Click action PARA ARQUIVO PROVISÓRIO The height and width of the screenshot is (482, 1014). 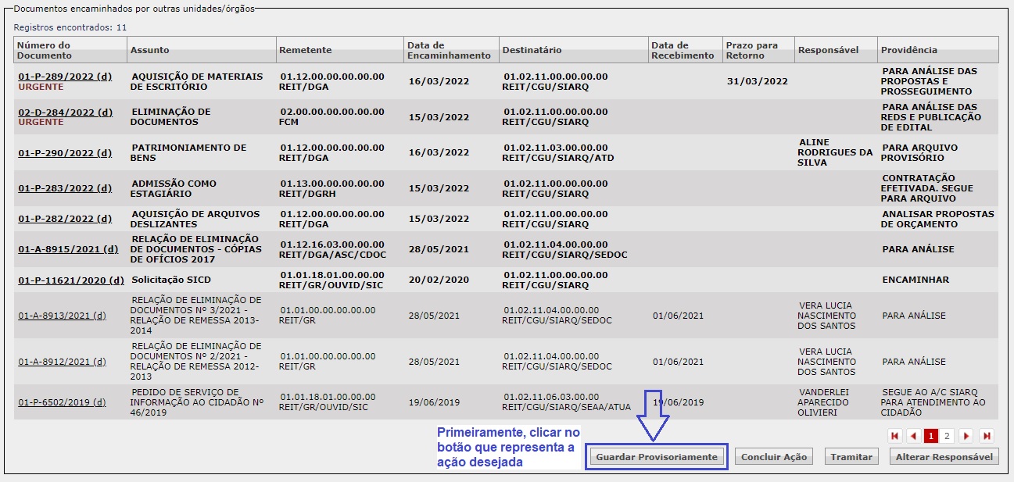point(919,152)
